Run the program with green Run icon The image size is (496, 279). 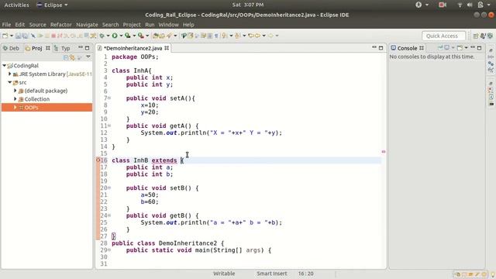115,36
